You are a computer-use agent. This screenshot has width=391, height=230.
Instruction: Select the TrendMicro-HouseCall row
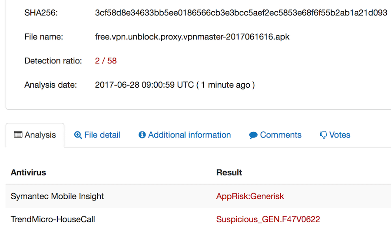[x=198, y=219]
